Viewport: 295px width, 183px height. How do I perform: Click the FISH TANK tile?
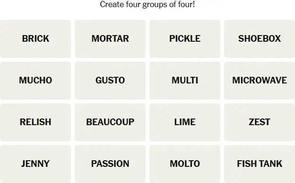(260, 164)
